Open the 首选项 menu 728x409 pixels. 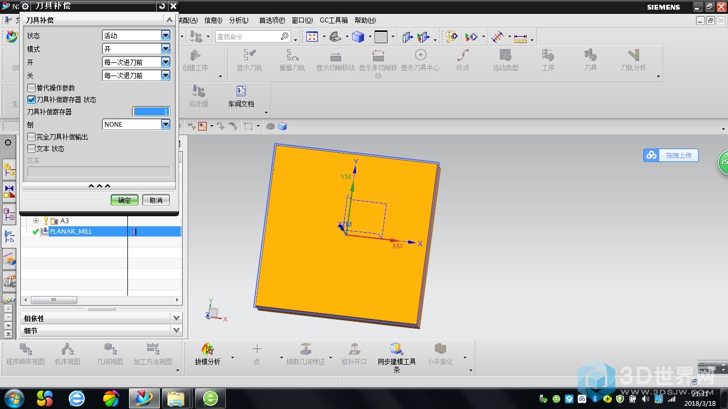coord(272,20)
